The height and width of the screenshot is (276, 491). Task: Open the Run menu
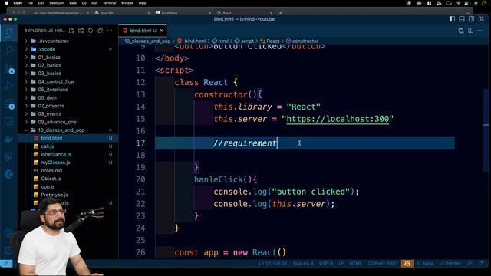click(x=94, y=3)
